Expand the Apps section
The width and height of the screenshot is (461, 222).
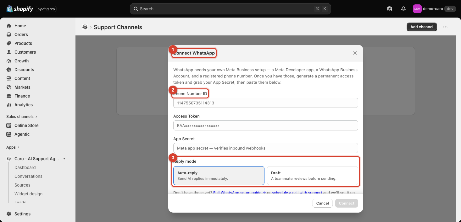click(x=13, y=147)
